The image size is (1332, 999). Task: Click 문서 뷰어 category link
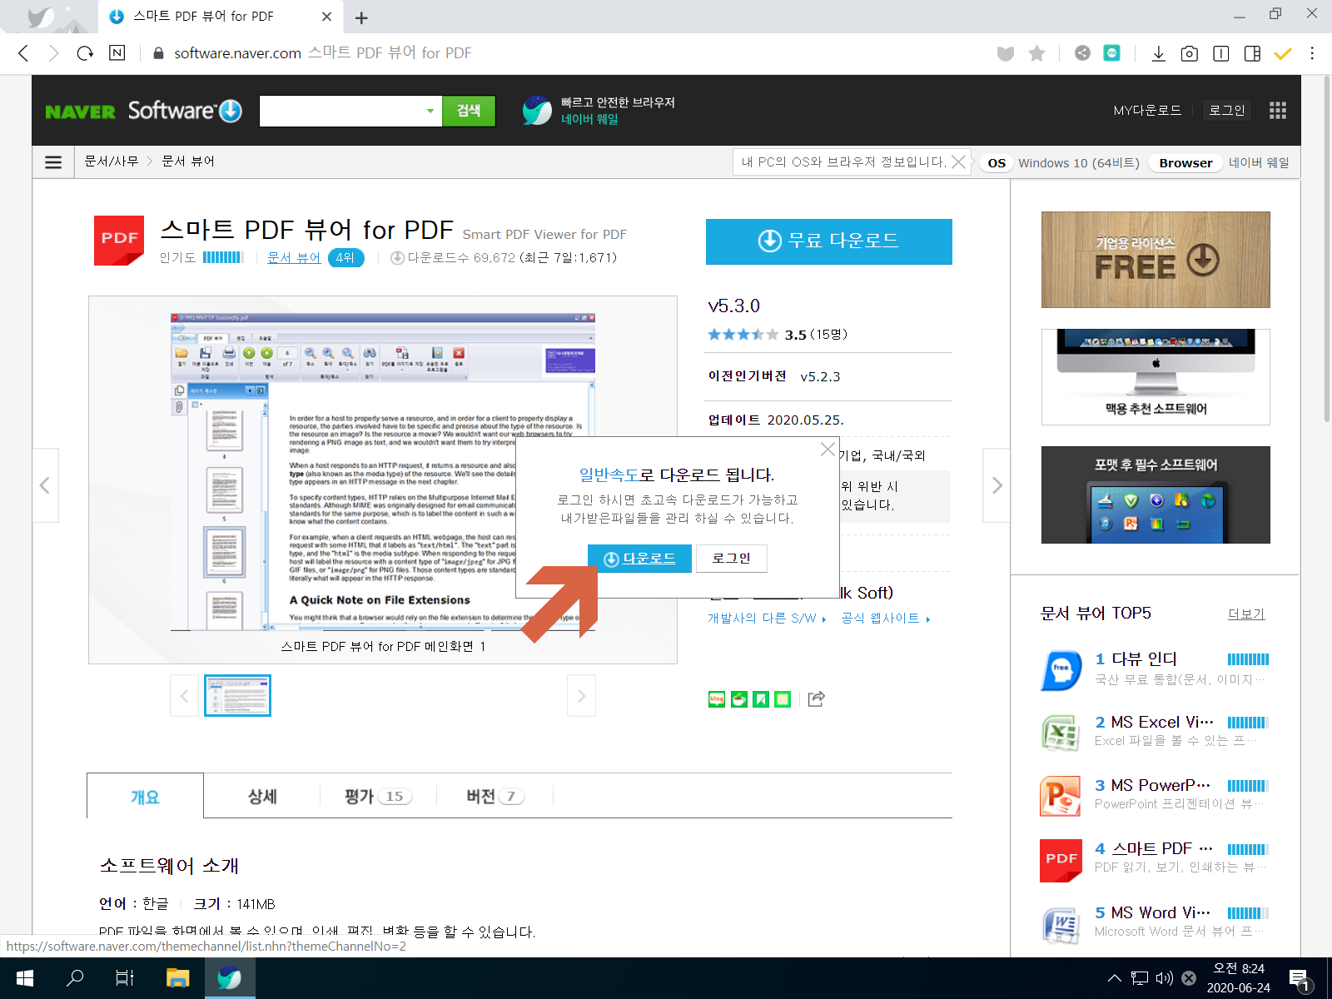pyautogui.click(x=294, y=258)
